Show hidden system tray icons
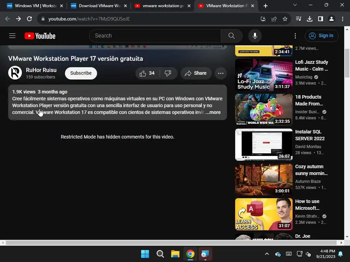This screenshot has height=262, width=350. click(267, 254)
